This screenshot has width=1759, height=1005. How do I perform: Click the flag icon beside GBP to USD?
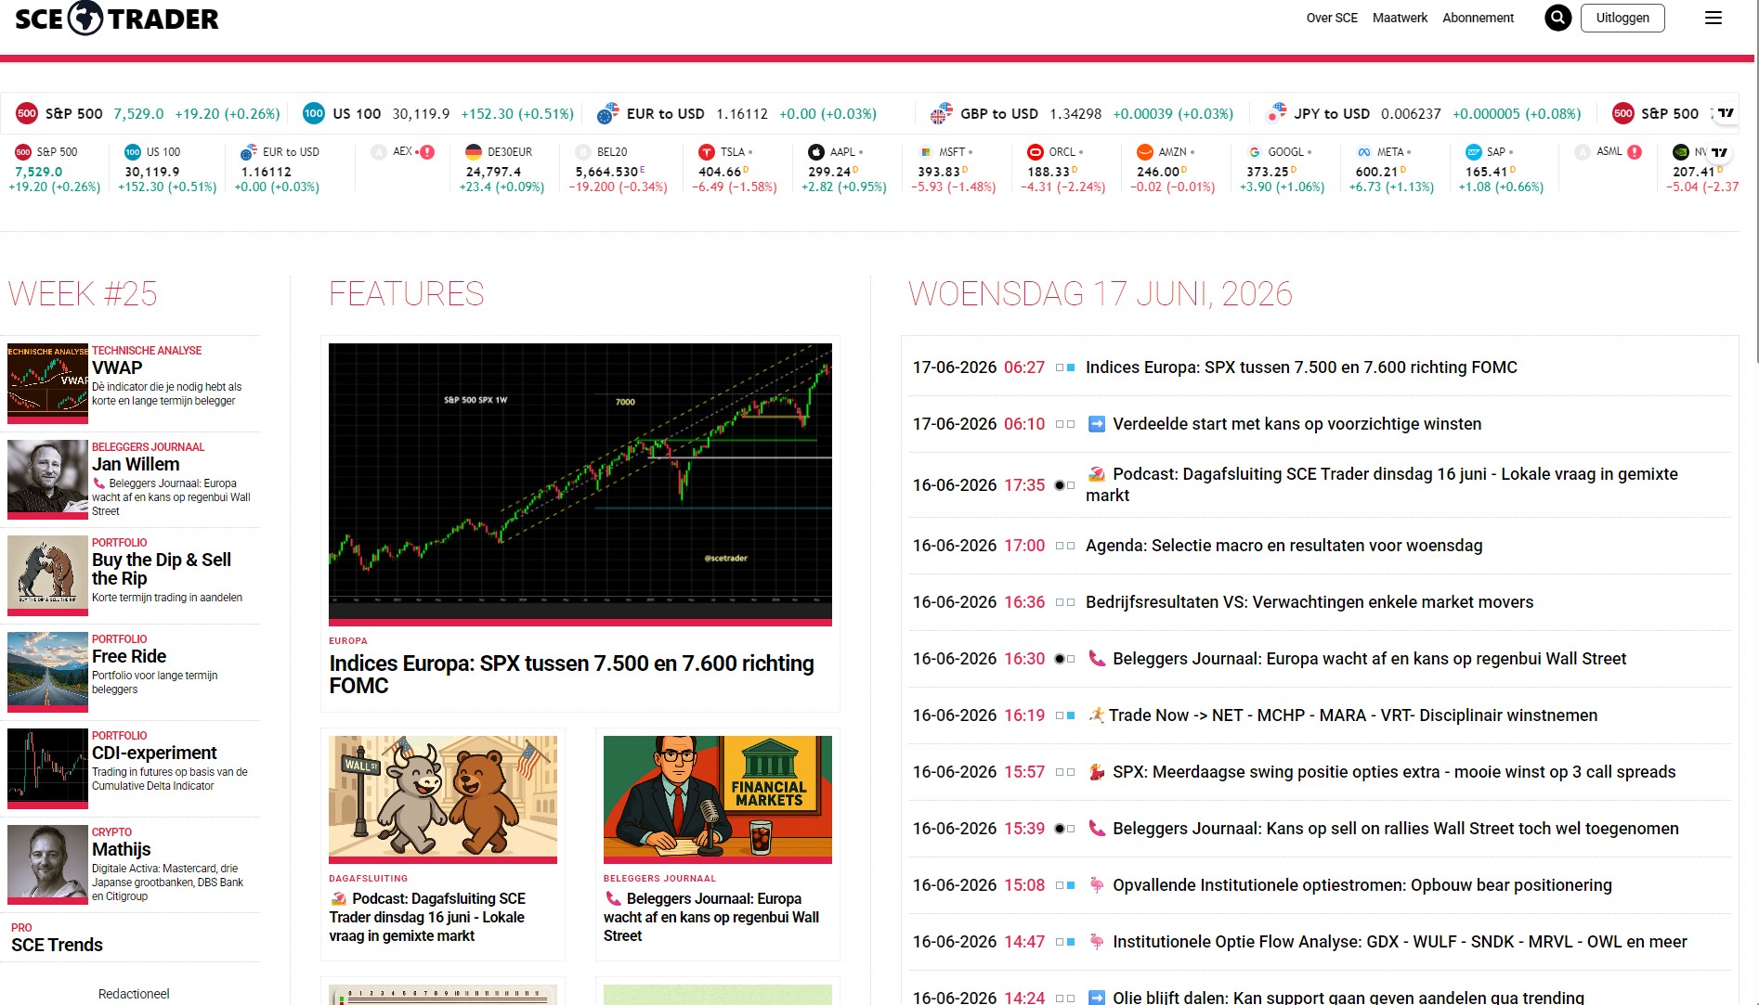[x=942, y=113]
